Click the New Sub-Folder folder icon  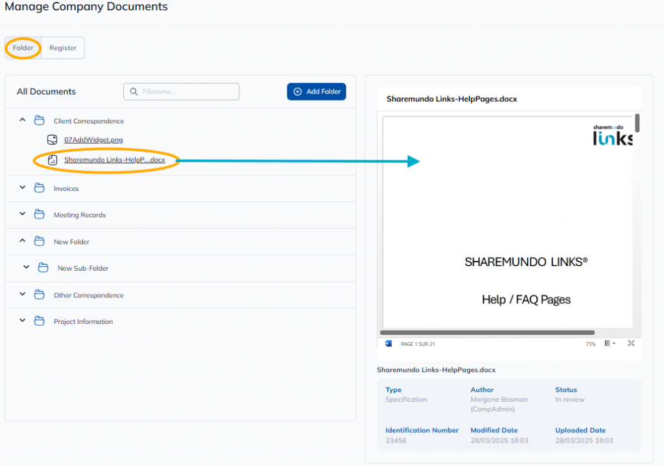tap(43, 268)
